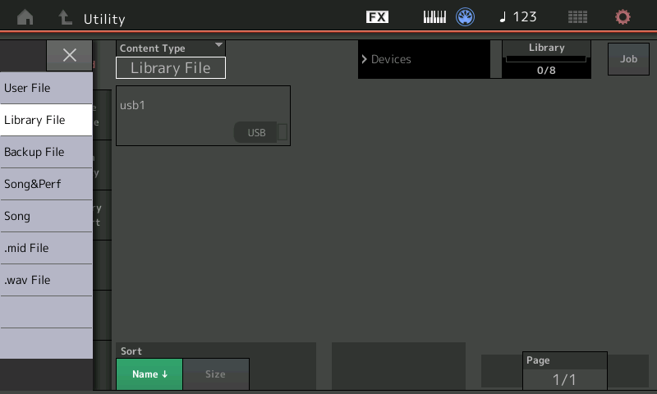Sort files by Name
This screenshot has height=394, width=657.
coord(149,374)
